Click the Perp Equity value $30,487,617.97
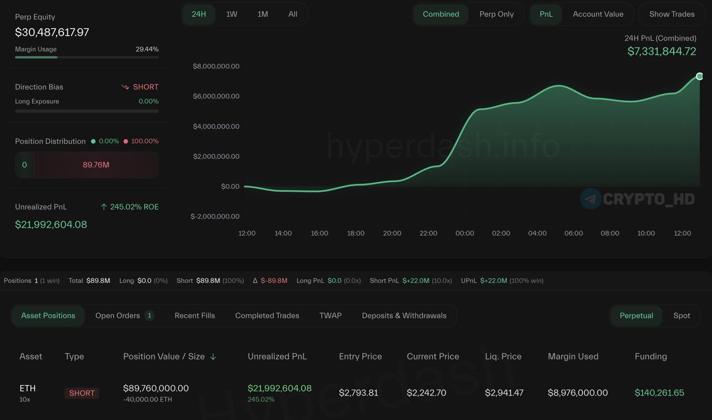 tap(52, 32)
